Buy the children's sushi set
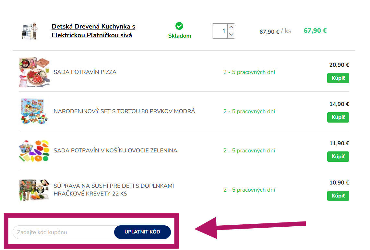This screenshot has height=250, width=370. pos(338,196)
